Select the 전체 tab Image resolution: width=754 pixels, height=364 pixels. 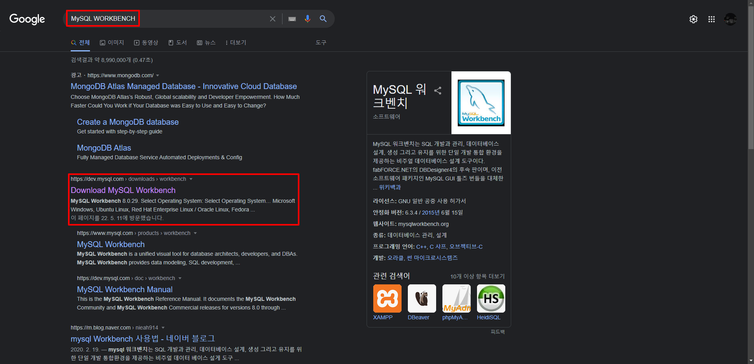click(x=81, y=42)
